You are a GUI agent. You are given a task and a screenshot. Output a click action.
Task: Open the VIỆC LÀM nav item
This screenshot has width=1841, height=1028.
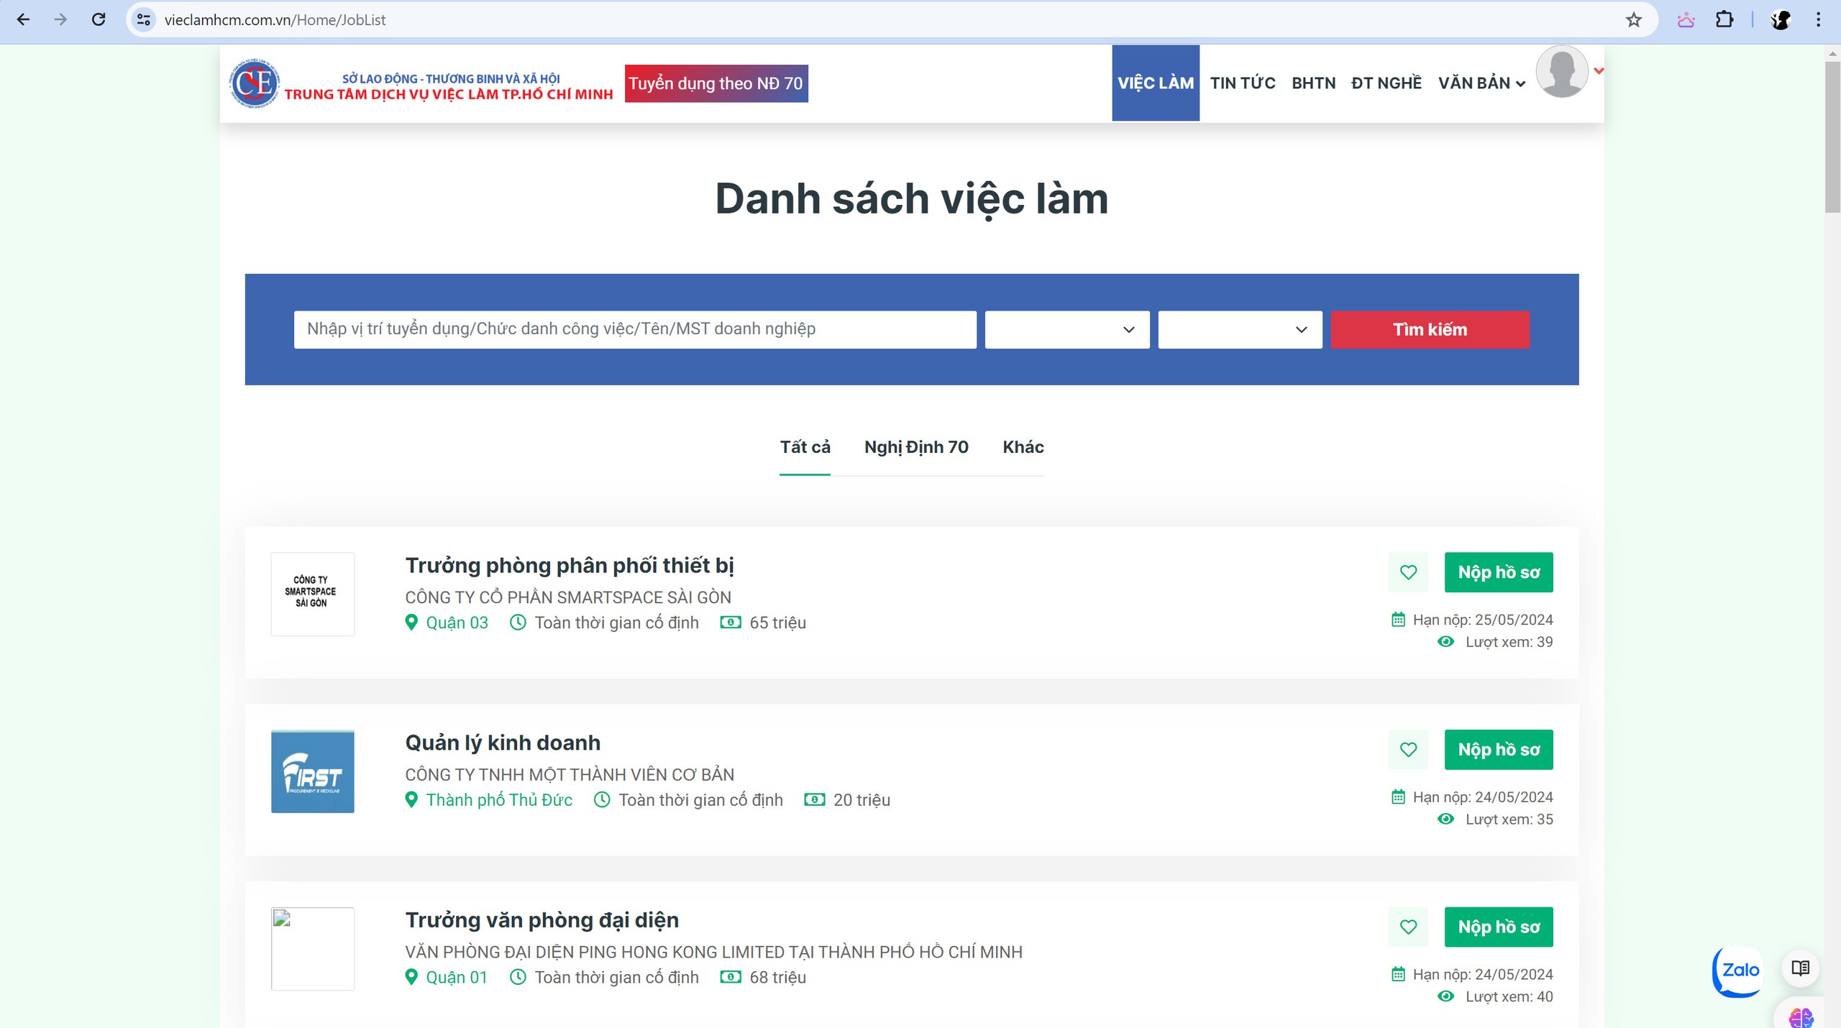click(1156, 83)
